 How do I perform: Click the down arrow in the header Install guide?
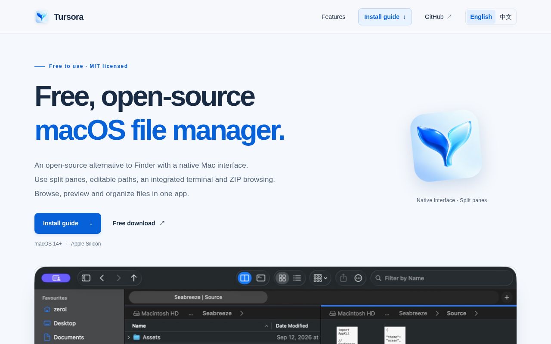pyautogui.click(x=404, y=17)
